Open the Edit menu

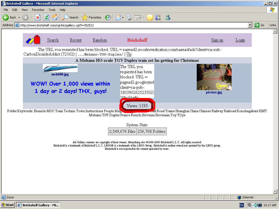pos(15,10)
